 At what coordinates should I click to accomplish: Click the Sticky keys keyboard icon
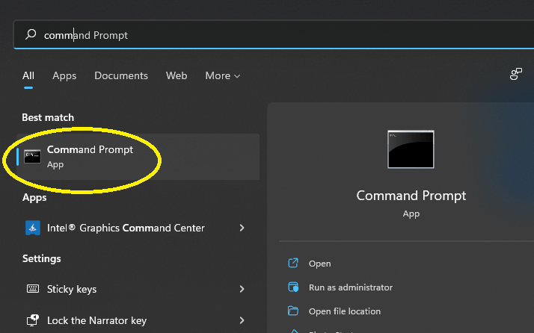point(33,289)
